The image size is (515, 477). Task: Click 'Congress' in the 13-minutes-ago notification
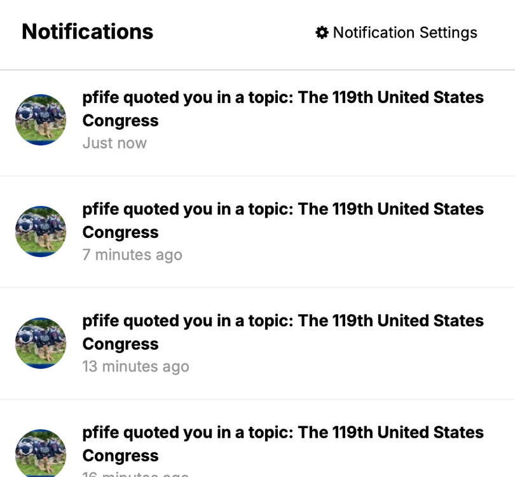tap(121, 344)
